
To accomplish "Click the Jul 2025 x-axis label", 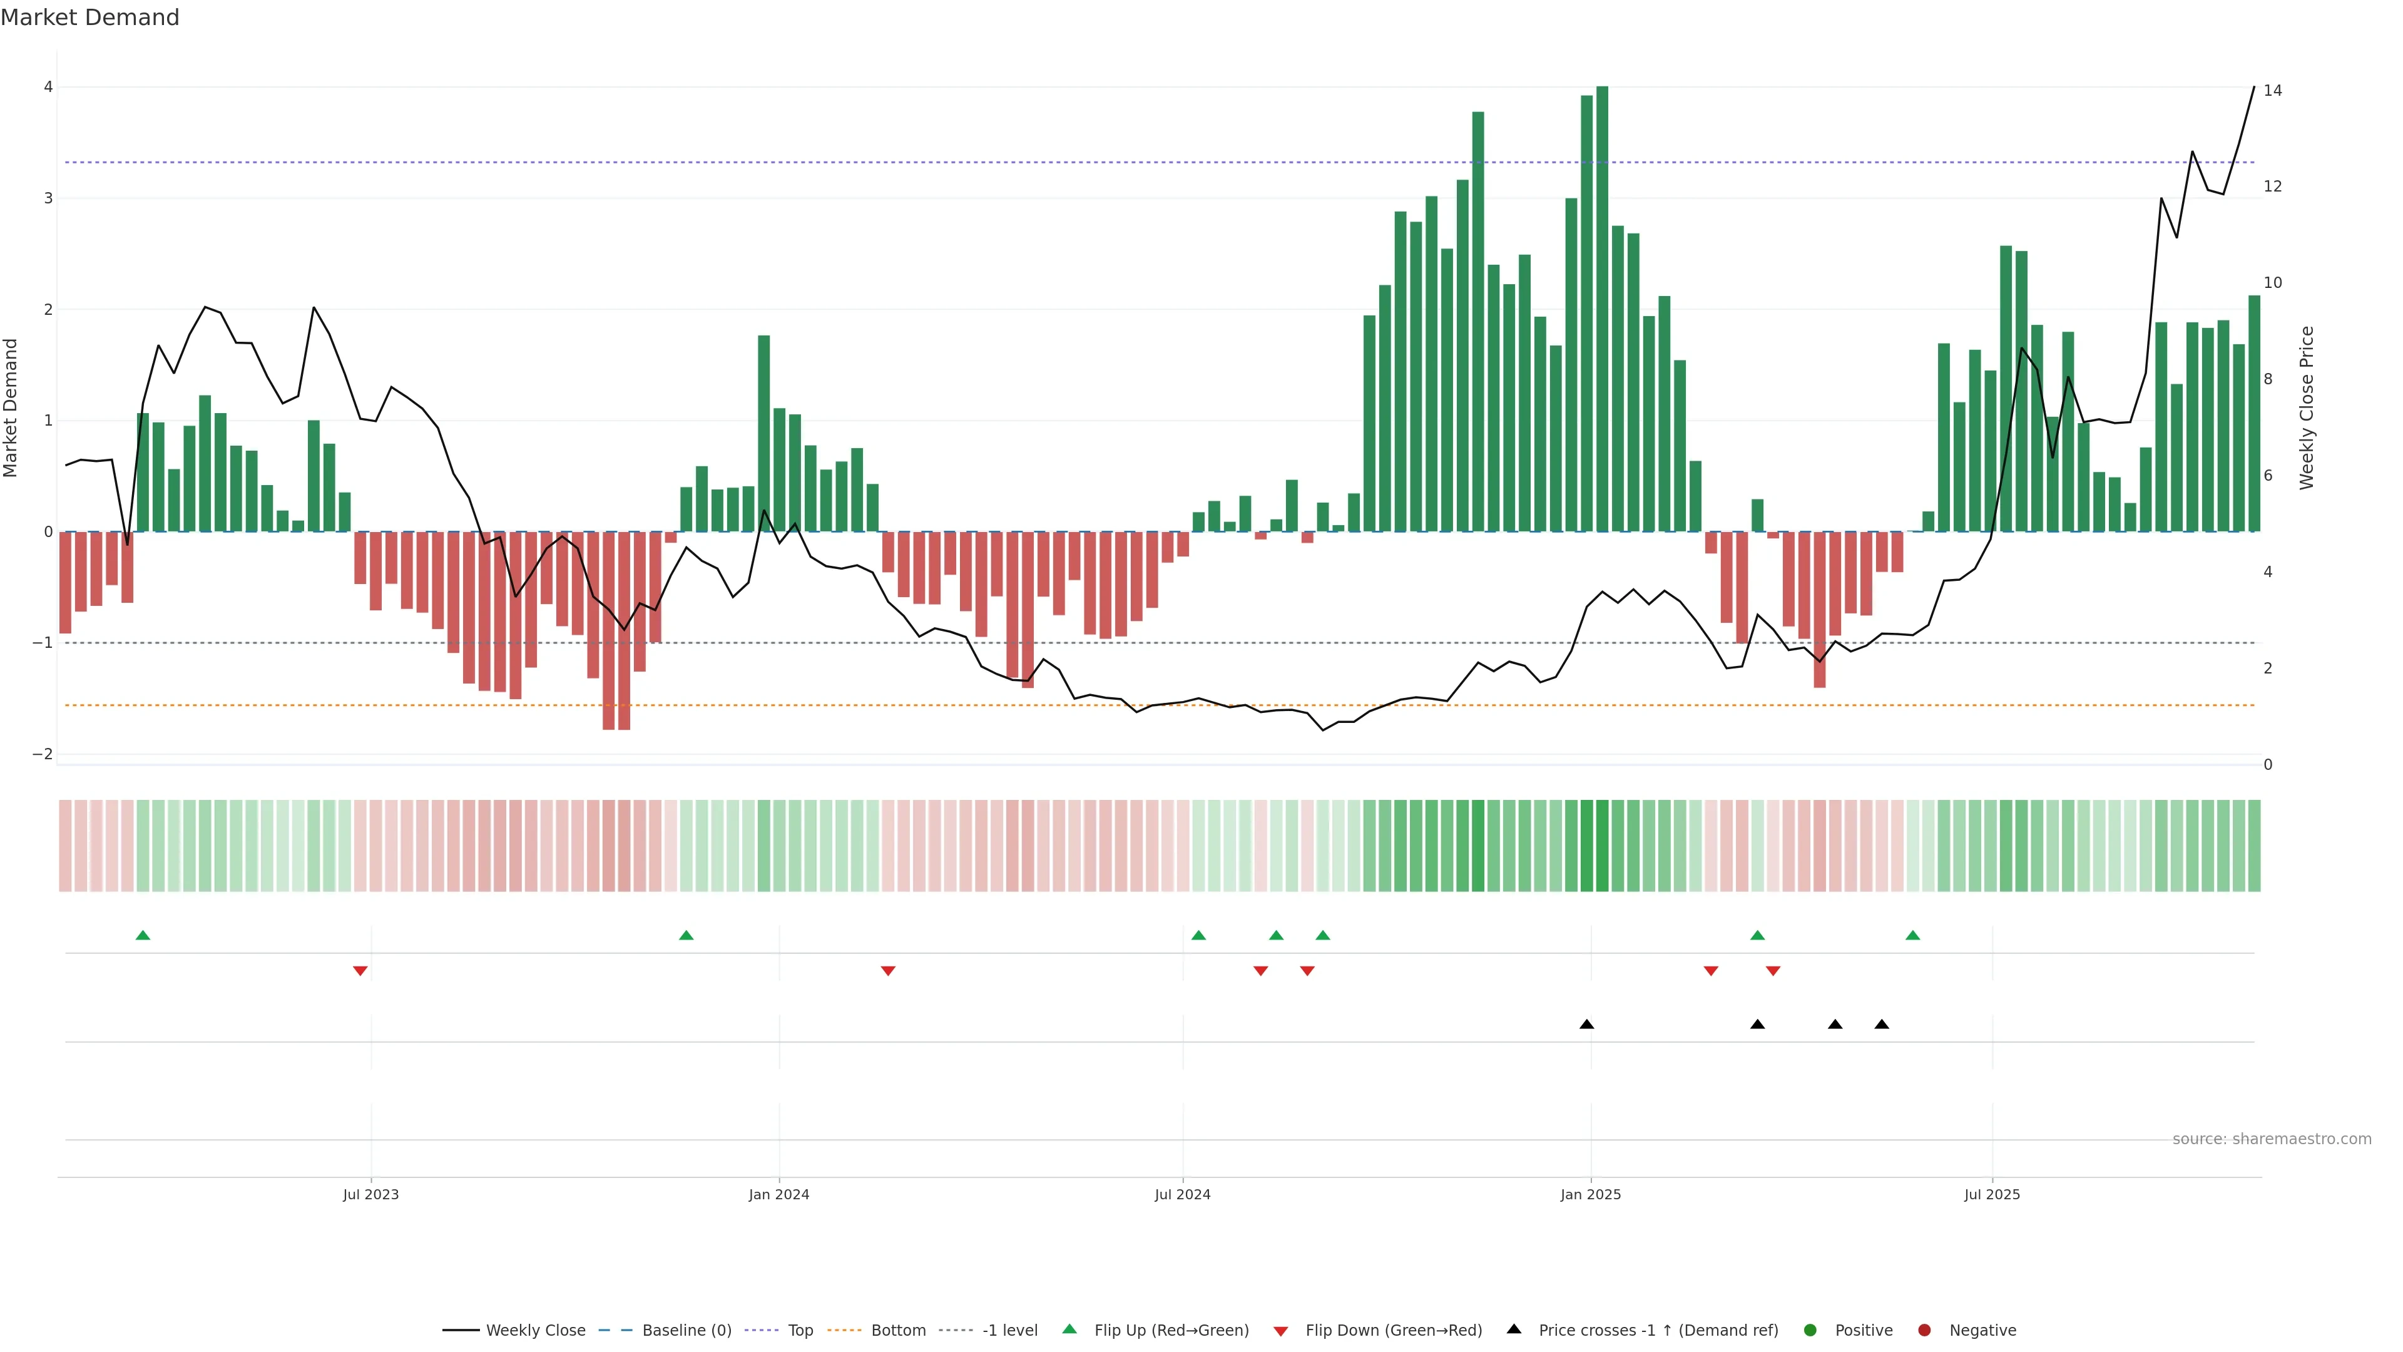I will (1992, 1196).
